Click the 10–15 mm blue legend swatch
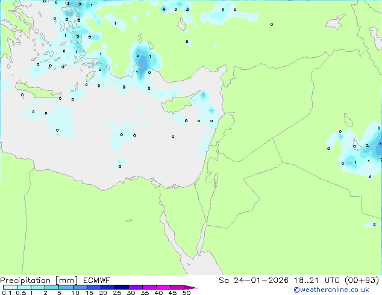The height and width of the screenshot is (295, 382). pyautogui.click(x=80, y=287)
